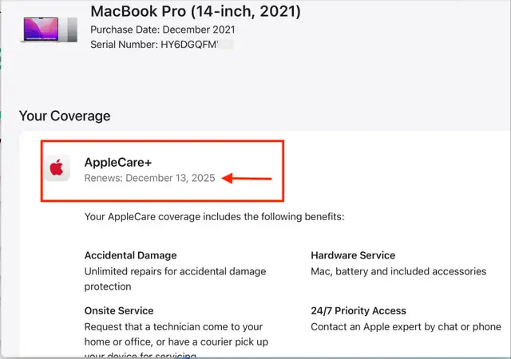Screen dimensions: 511x359
Task: Select the AppleCare+ heading
Action: coord(118,162)
